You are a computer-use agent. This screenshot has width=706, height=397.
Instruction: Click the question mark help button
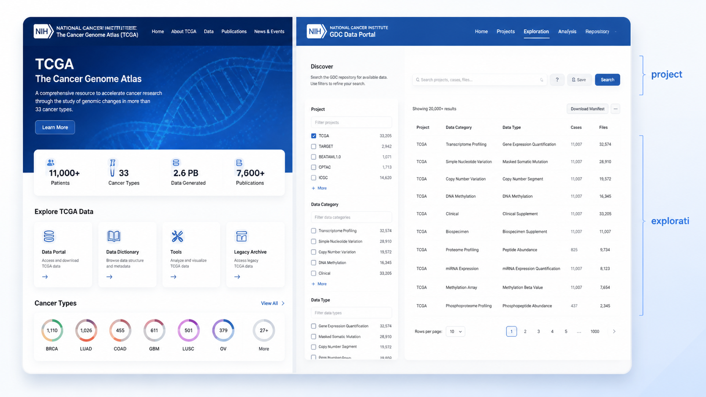pyautogui.click(x=557, y=80)
